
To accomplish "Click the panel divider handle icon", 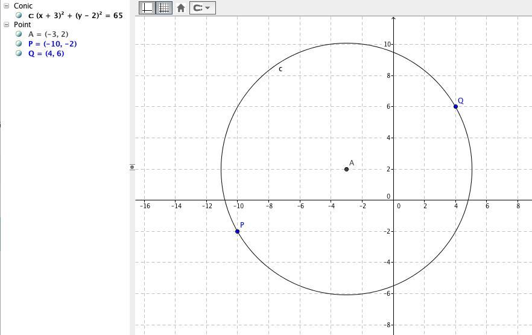I will 132,167.
